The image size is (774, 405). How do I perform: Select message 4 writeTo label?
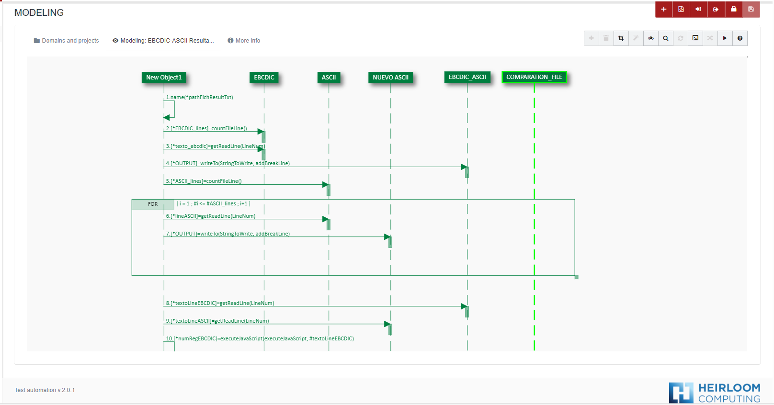[228, 164]
